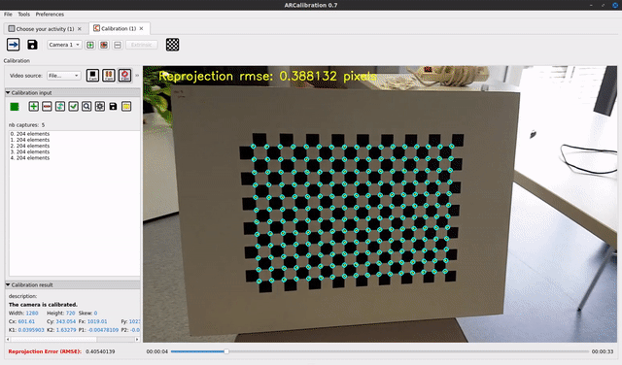Click the save disk icon in top toolbar
Viewport: 622px width, 365px height.
32,45
